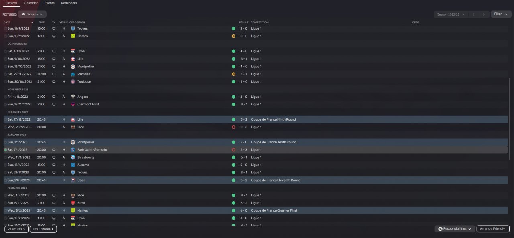
Task: Click the Marseille club badge icon
Action: [x=73, y=74]
